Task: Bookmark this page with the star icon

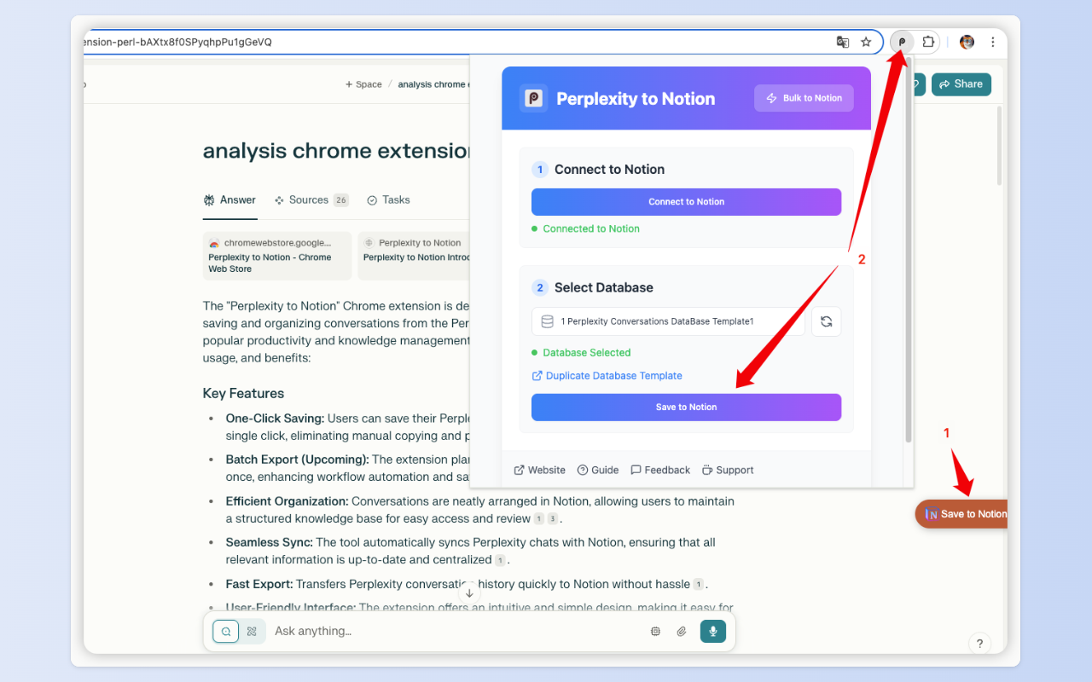Action: pyautogui.click(x=866, y=42)
